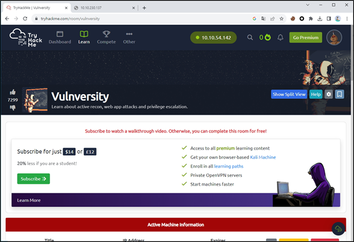354x242 pixels.
Task: Bookmark the room with bookmark icon
Action: click(x=340, y=94)
